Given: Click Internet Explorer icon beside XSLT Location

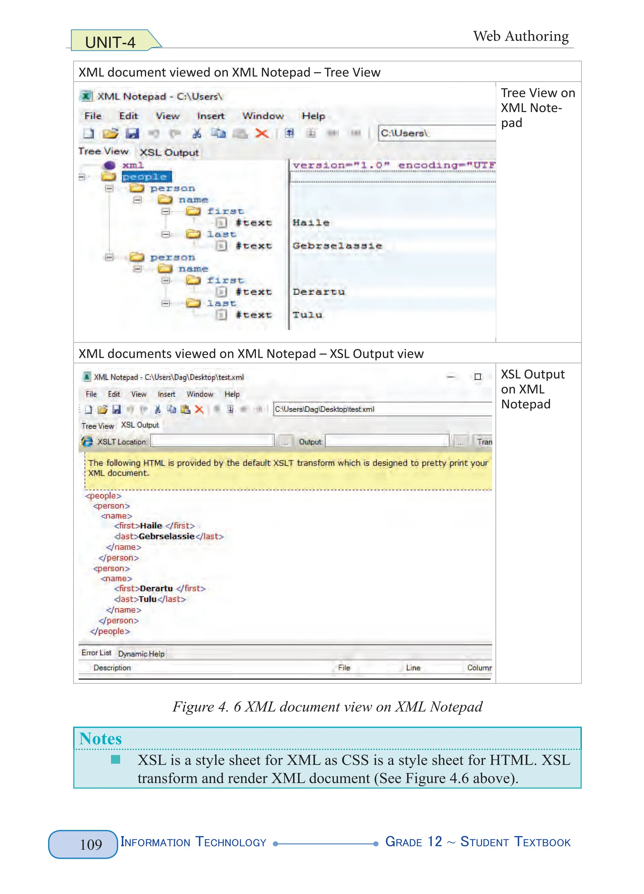Looking at the screenshot, I should point(87,441).
